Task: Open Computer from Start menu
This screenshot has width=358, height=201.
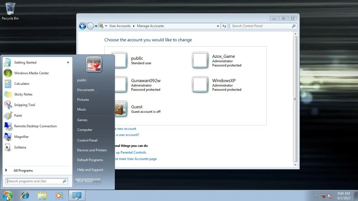Action: click(85, 130)
